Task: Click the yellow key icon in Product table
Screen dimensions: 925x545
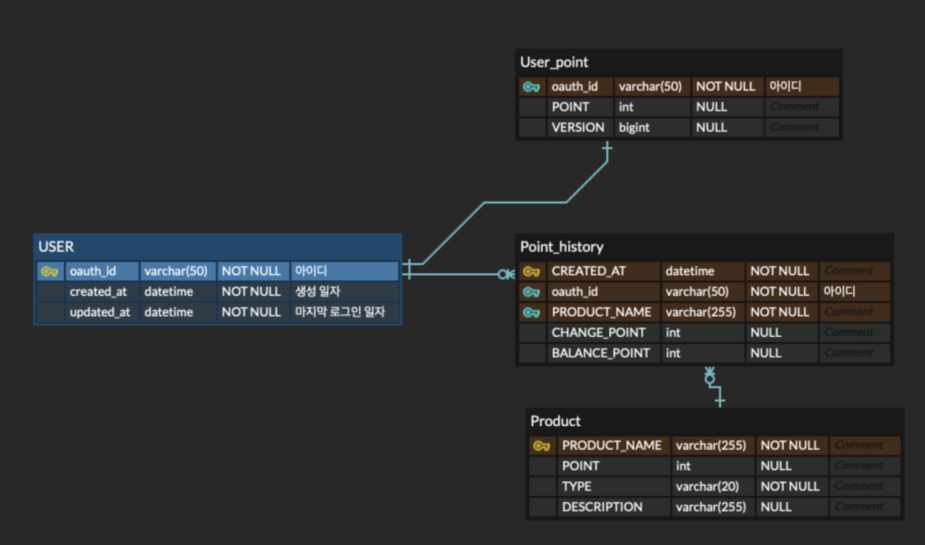Action: [541, 446]
